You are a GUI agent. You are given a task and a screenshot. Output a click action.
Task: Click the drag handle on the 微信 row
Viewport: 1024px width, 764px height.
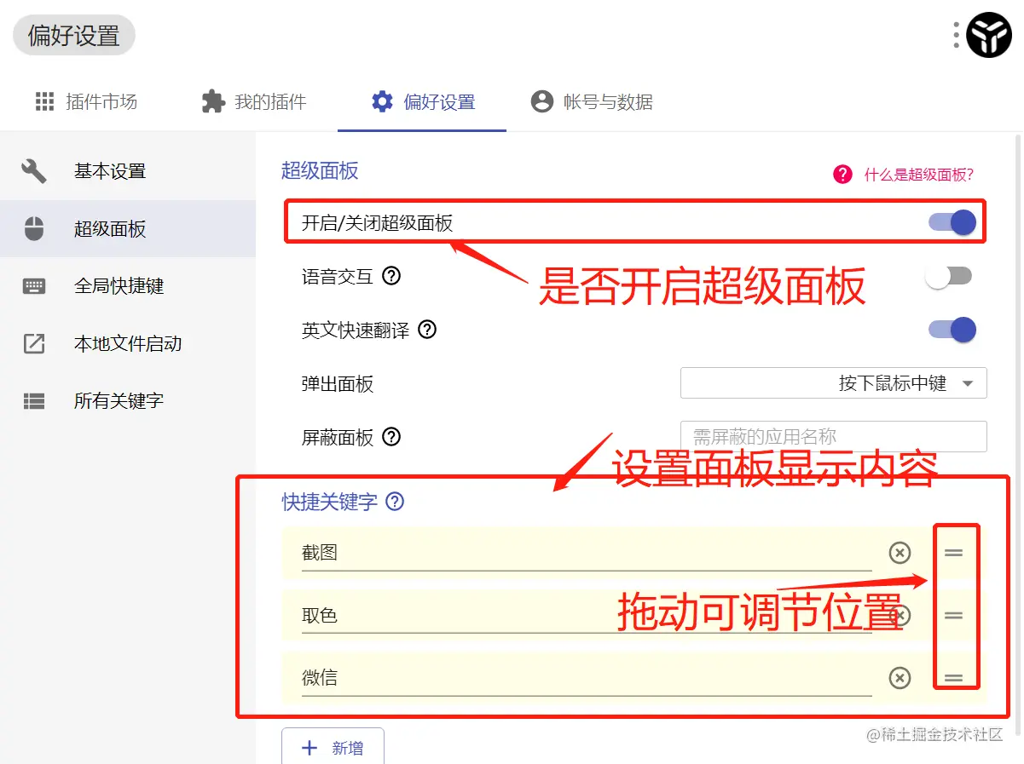click(953, 678)
